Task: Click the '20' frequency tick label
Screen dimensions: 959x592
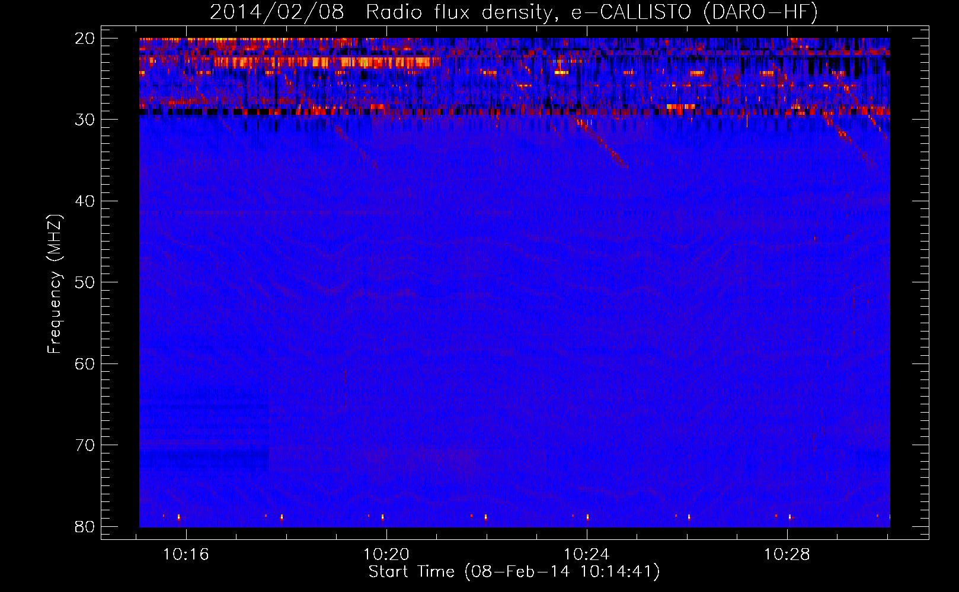Action: click(85, 38)
